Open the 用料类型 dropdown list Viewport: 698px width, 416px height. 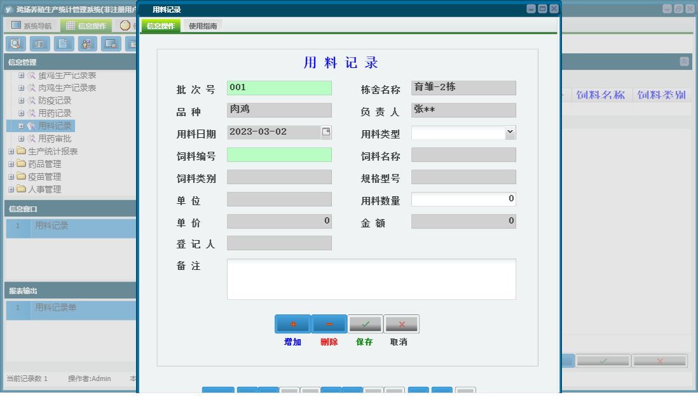coord(510,132)
